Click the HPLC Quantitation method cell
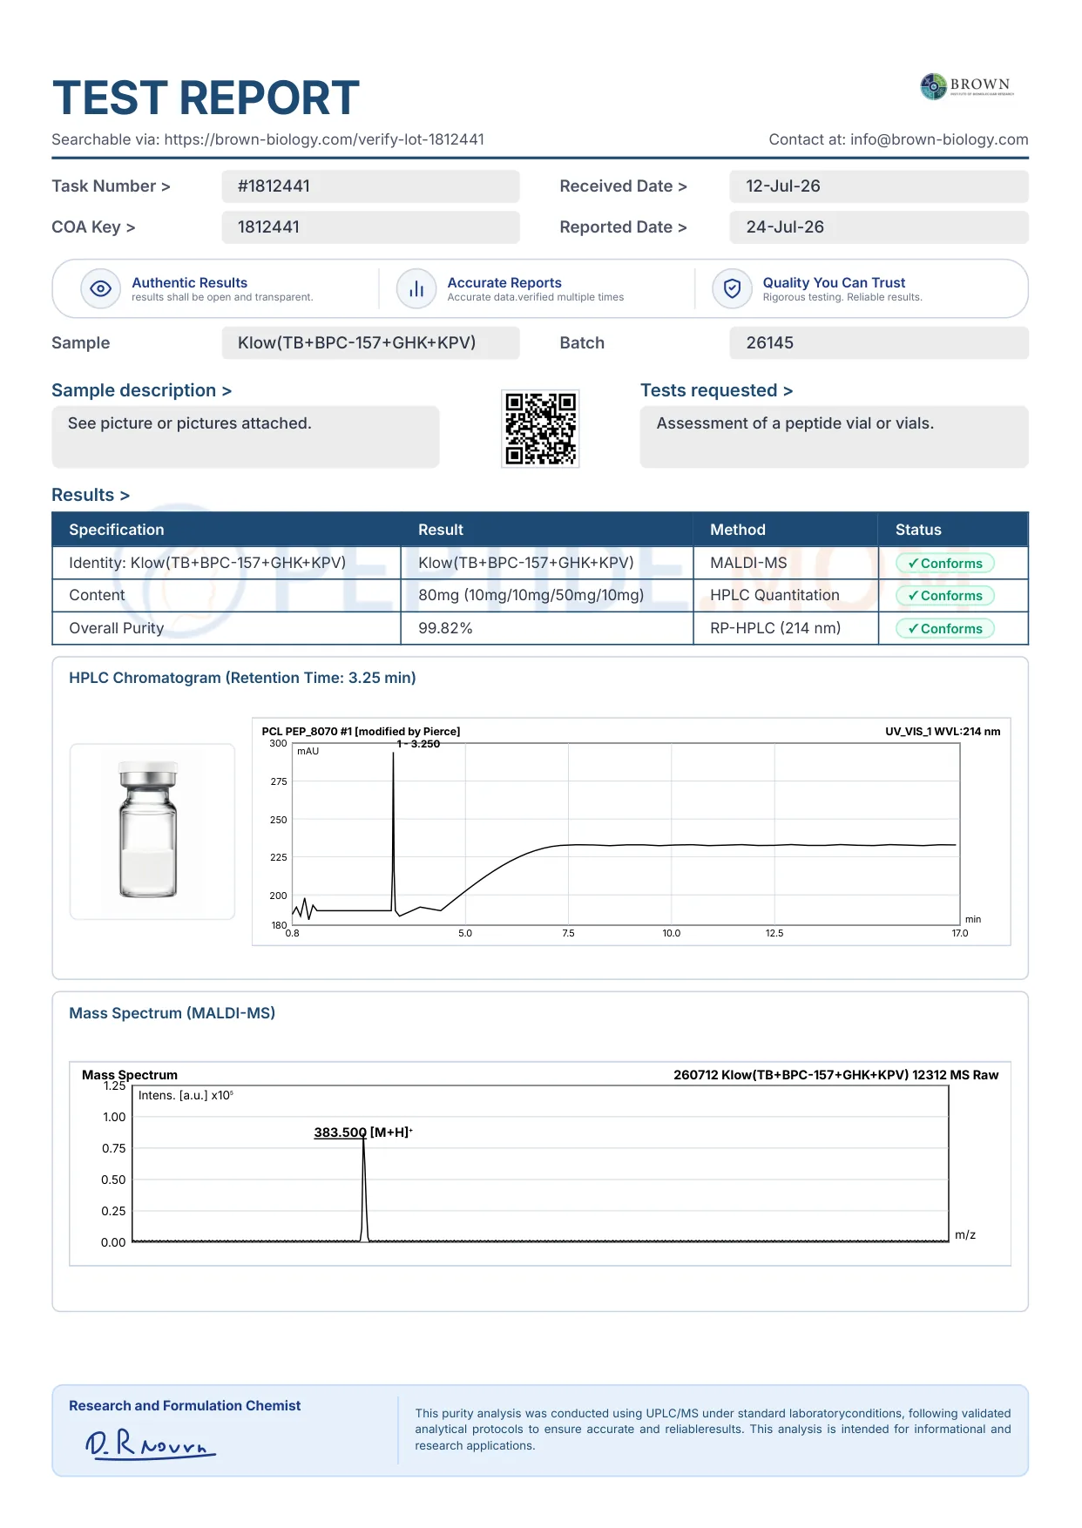 pyautogui.click(x=785, y=596)
